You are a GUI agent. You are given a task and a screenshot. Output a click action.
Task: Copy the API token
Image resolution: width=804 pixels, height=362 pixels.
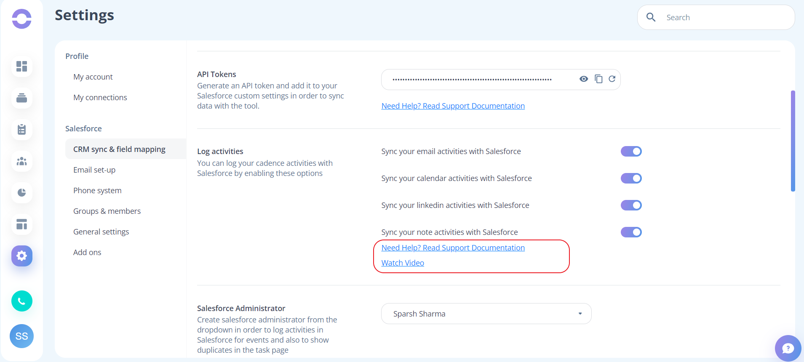[x=598, y=79]
